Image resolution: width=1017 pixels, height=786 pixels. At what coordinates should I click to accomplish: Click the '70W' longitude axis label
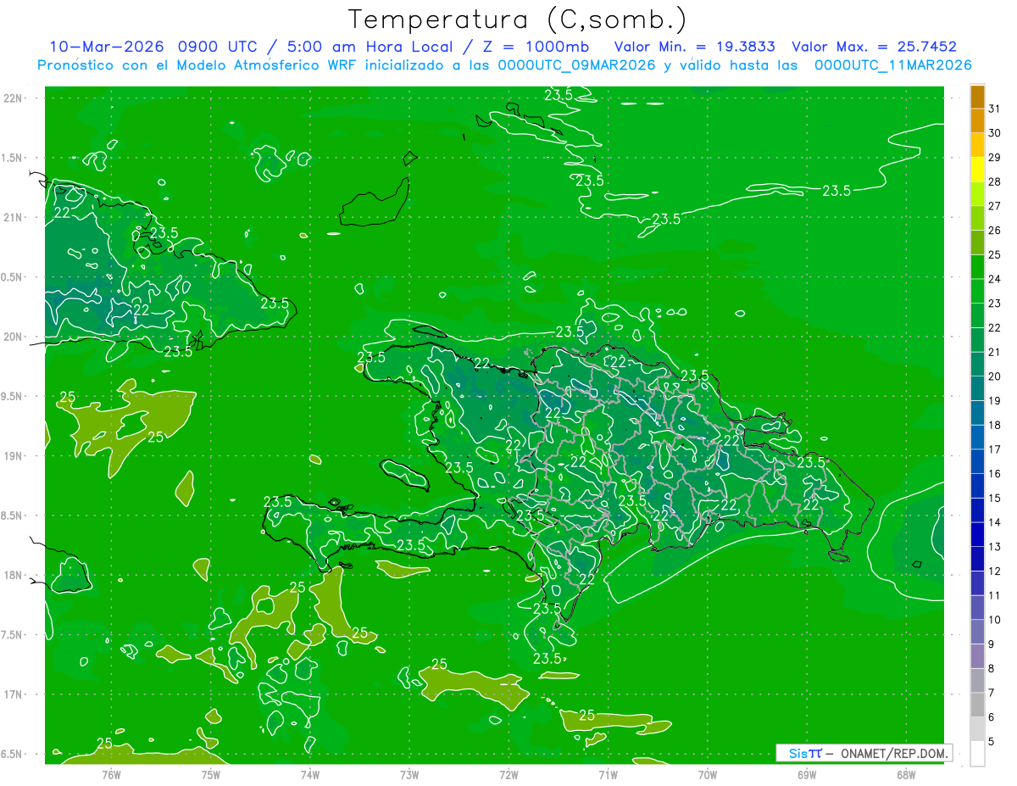point(708,774)
